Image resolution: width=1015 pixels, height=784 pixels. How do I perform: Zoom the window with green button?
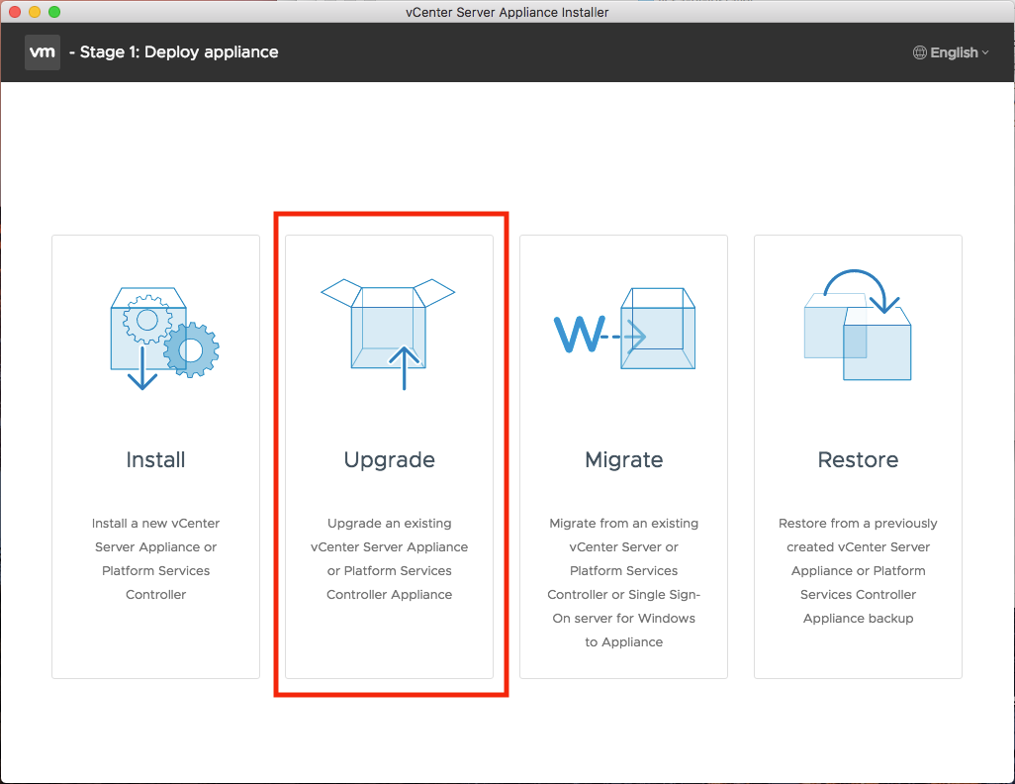pyautogui.click(x=54, y=12)
